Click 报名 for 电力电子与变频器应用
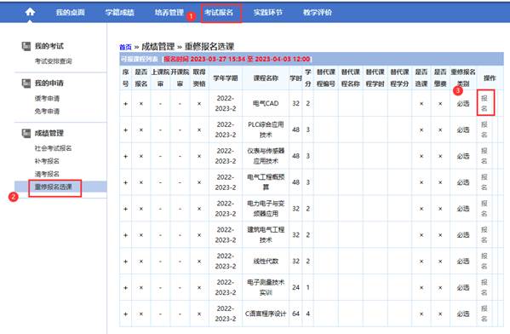Screen dimensions: 510x334 [484, 209]
